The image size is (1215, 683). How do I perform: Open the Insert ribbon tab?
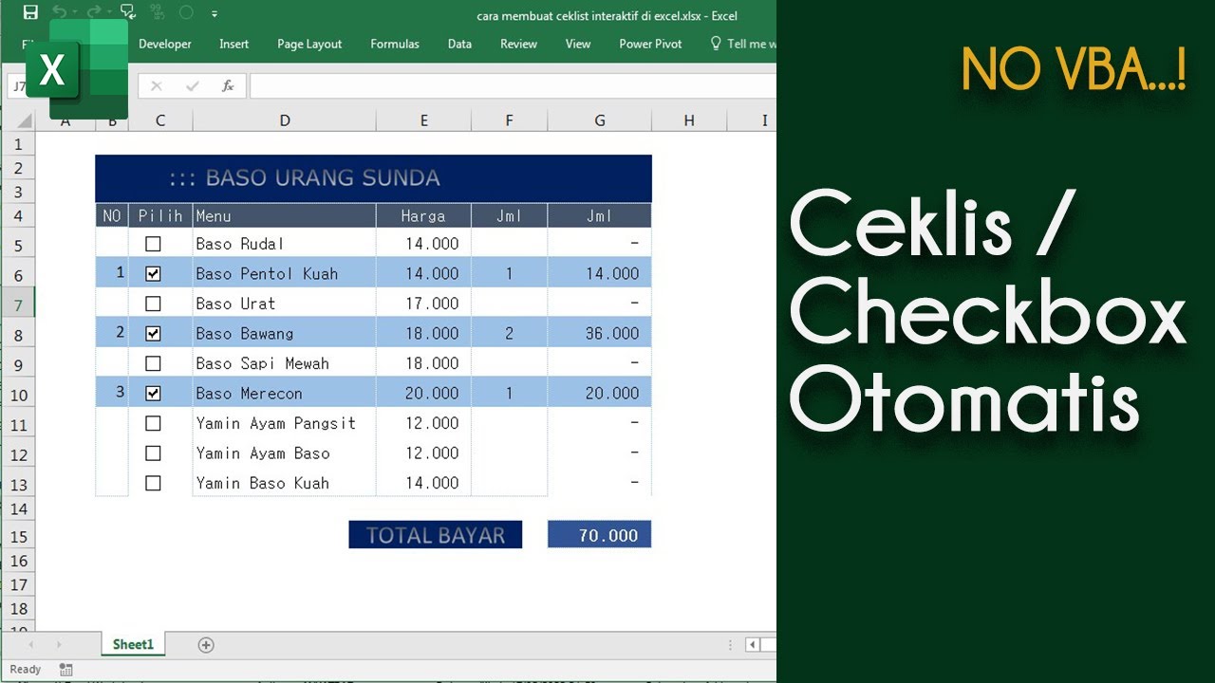[234, 44]
